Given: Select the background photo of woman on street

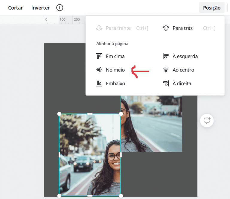Looking at the screenshot, I should (151, 124).
